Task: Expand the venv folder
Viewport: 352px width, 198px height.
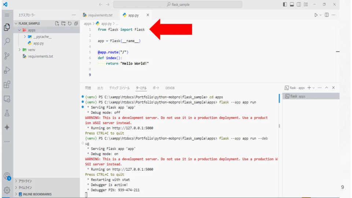Action: tap(19, 49)
